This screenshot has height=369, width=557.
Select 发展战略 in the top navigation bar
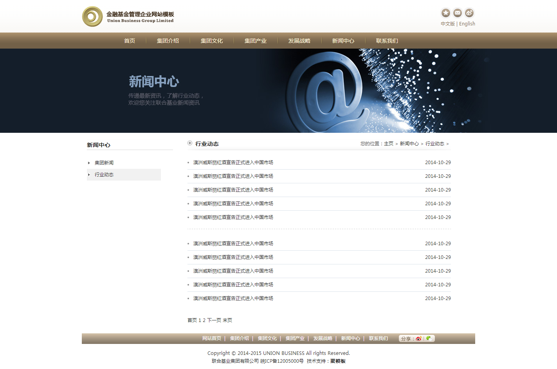(x=299, y=41)
